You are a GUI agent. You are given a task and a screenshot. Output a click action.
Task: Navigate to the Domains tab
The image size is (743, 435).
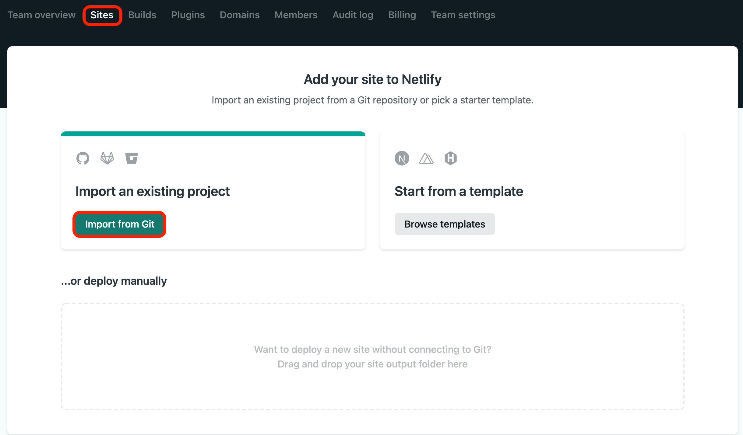click(240, 15)
